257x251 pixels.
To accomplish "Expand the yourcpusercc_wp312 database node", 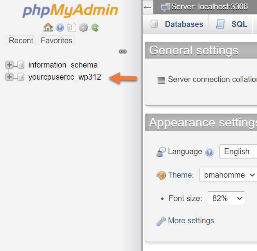I will pyautogui.click(x=9, y=77).
